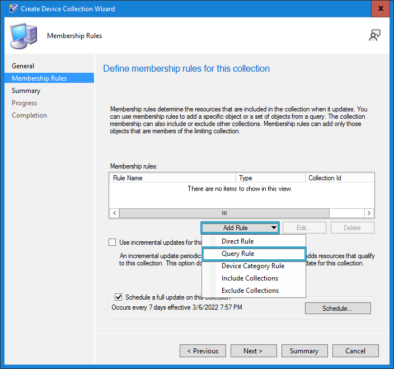Image resolution: width=394 pixels, height=369 pixels.
Task: Sort by the Type column header
Action: coord(271,178)
